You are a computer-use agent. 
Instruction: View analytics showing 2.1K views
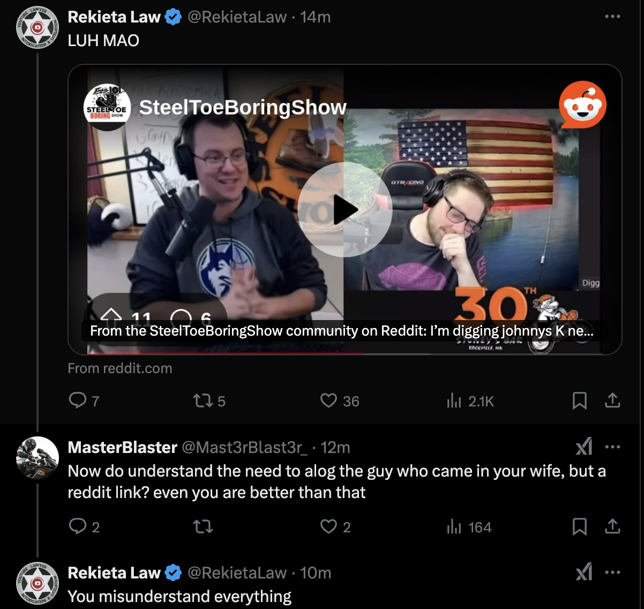tap(470, 400)
